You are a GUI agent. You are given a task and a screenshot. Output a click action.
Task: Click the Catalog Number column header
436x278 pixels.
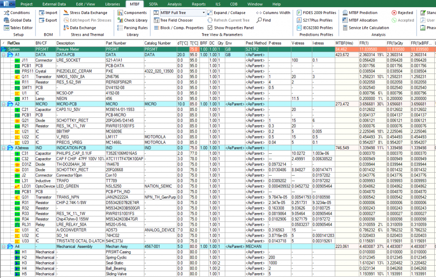pyautogui.click(x=160, y=43)
